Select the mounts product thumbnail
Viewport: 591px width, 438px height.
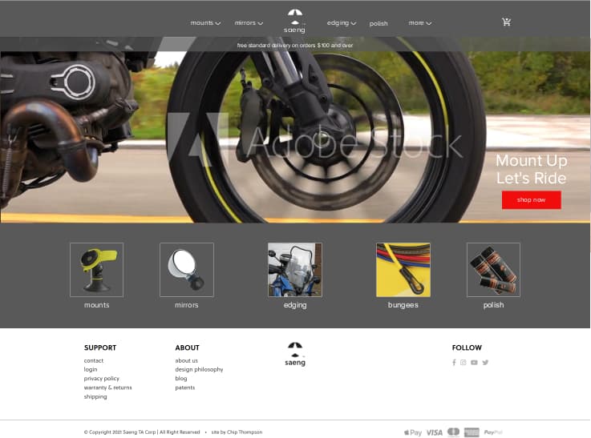coord(96,270)
